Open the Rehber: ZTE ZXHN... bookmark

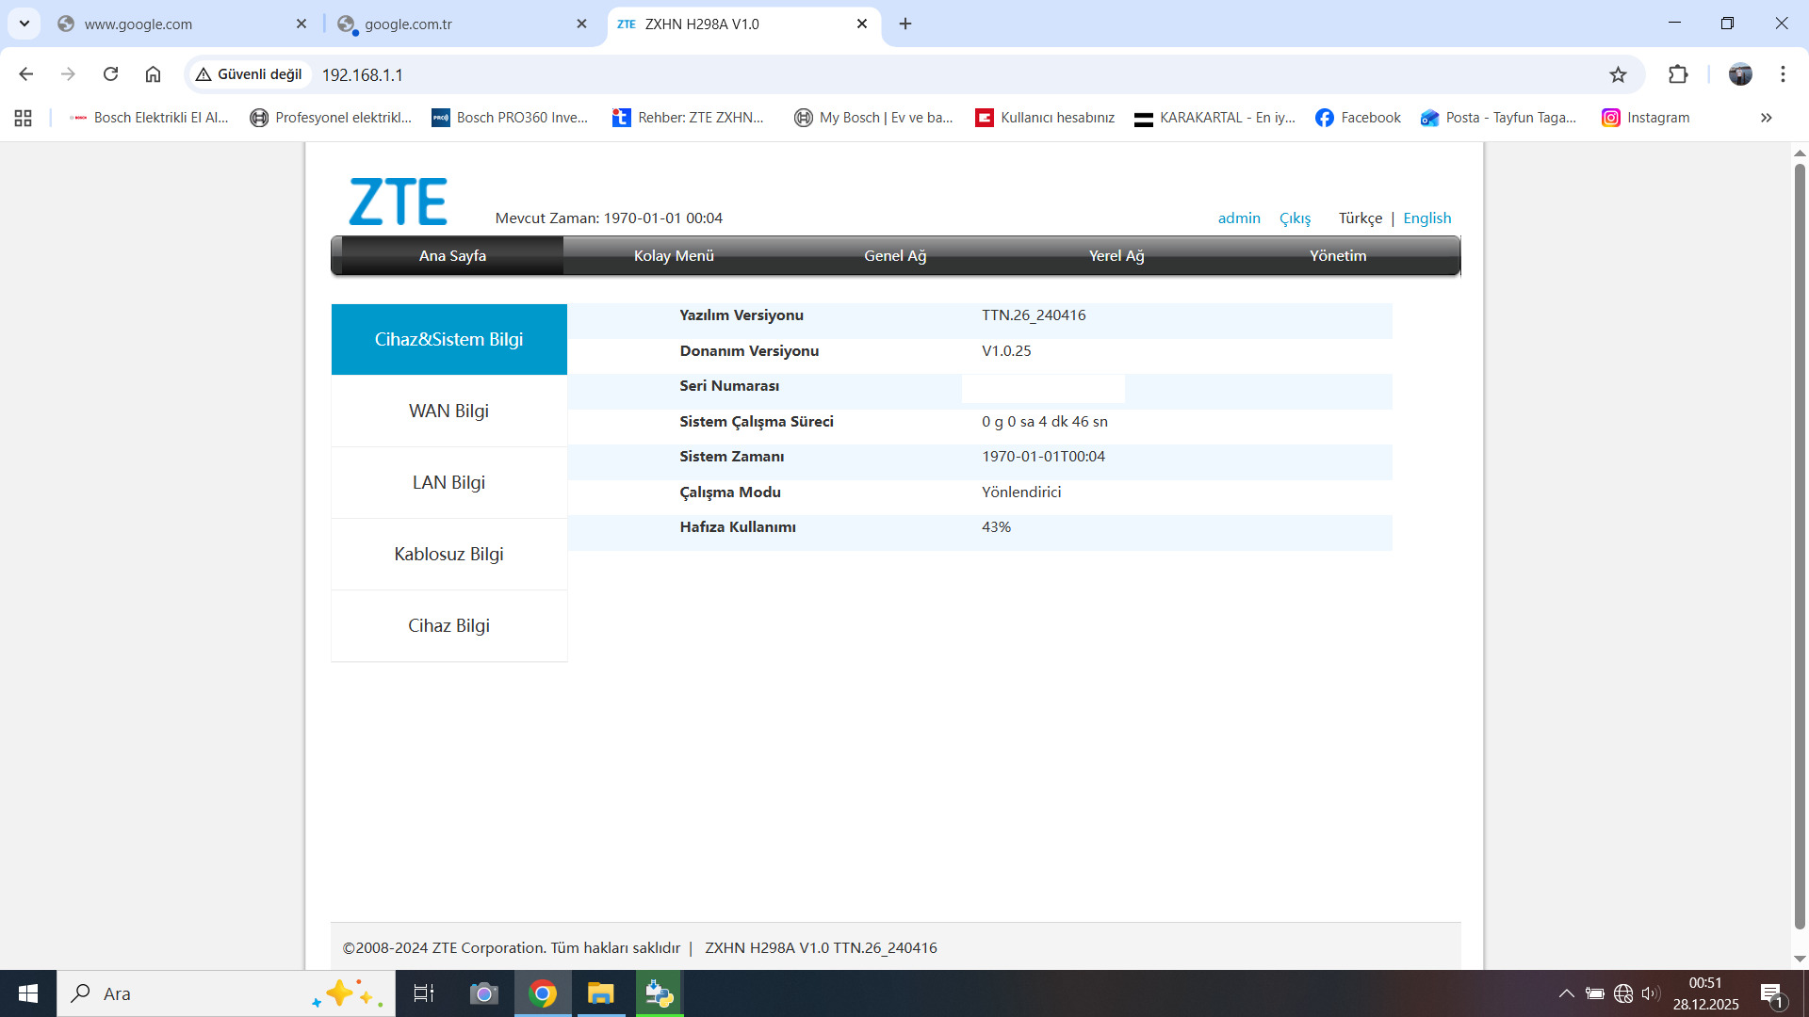click(x=689, y=118)
